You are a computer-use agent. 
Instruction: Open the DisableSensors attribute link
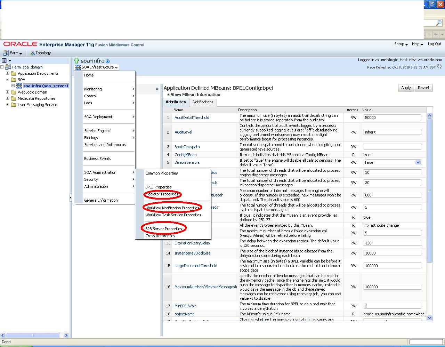[x=187, y=162]
